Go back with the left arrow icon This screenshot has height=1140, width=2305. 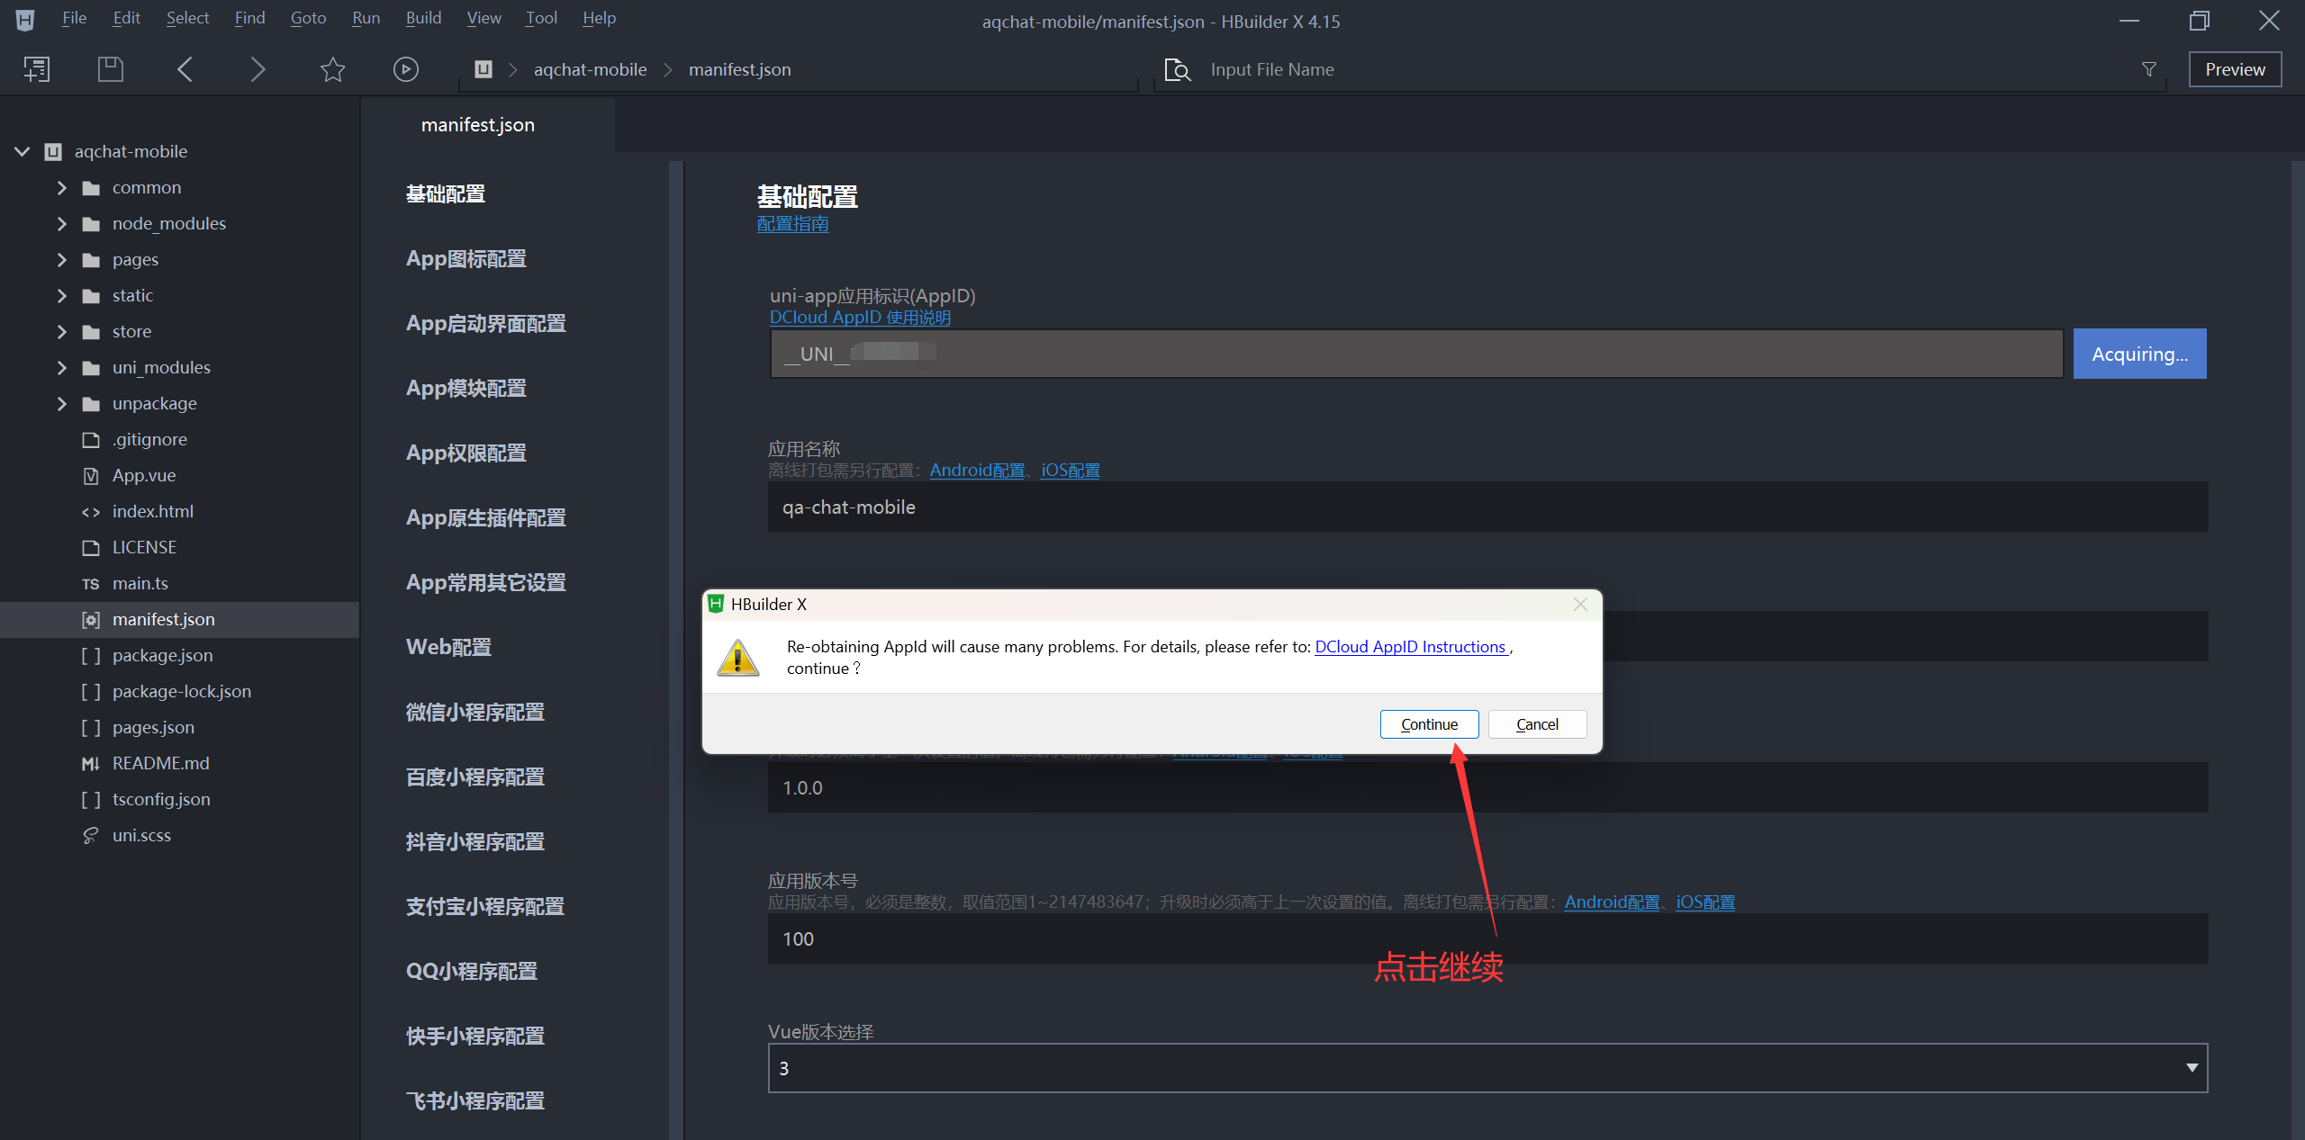185,69
